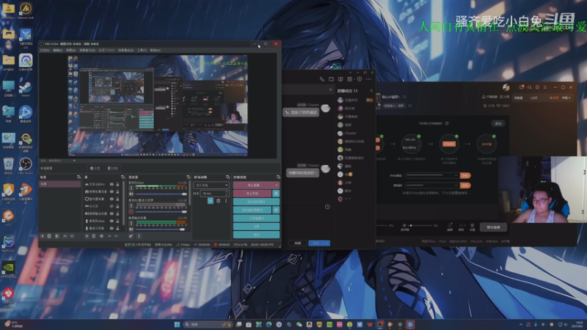Copy rtmp address in Douyu tool
587x330 pixels.
pyautogui.click(x=465, y=175)
